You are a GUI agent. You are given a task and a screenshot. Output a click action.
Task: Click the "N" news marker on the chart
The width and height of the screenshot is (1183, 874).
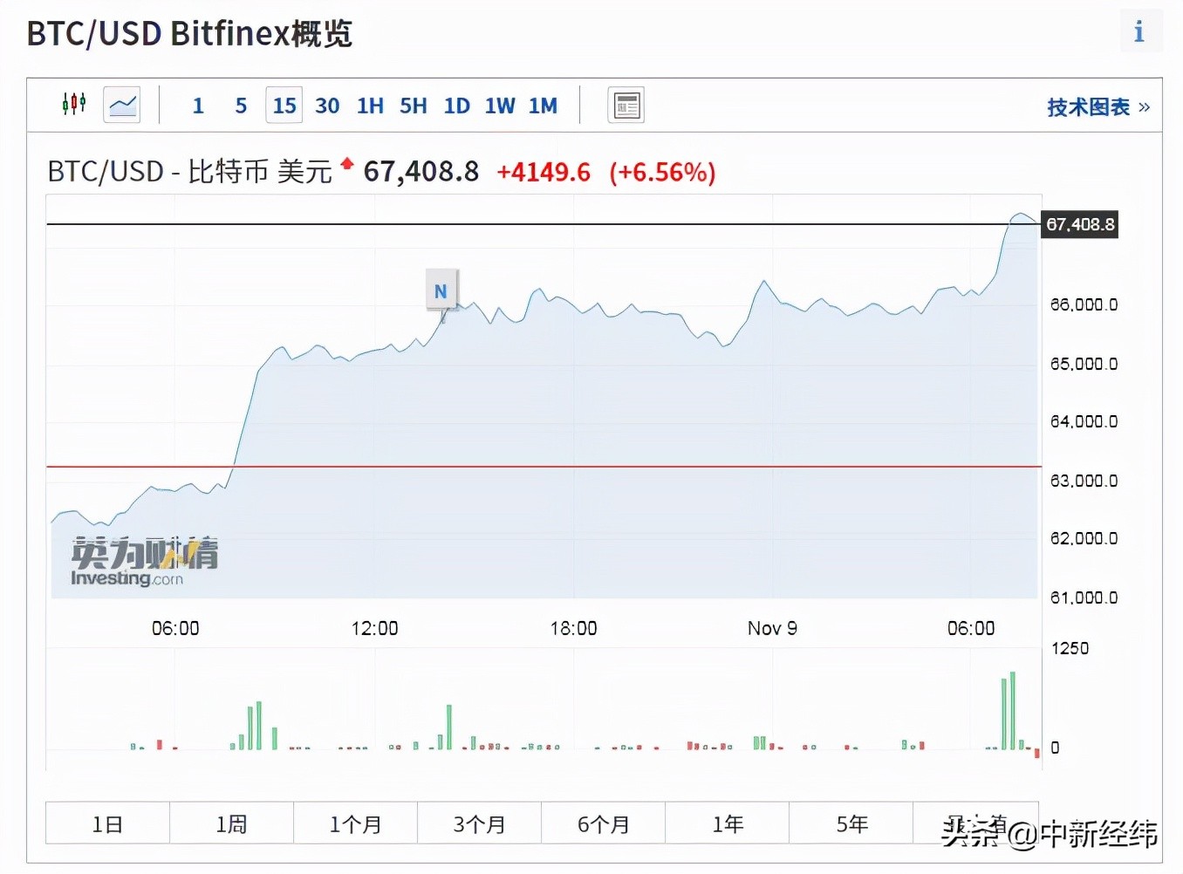click(441, 290)
